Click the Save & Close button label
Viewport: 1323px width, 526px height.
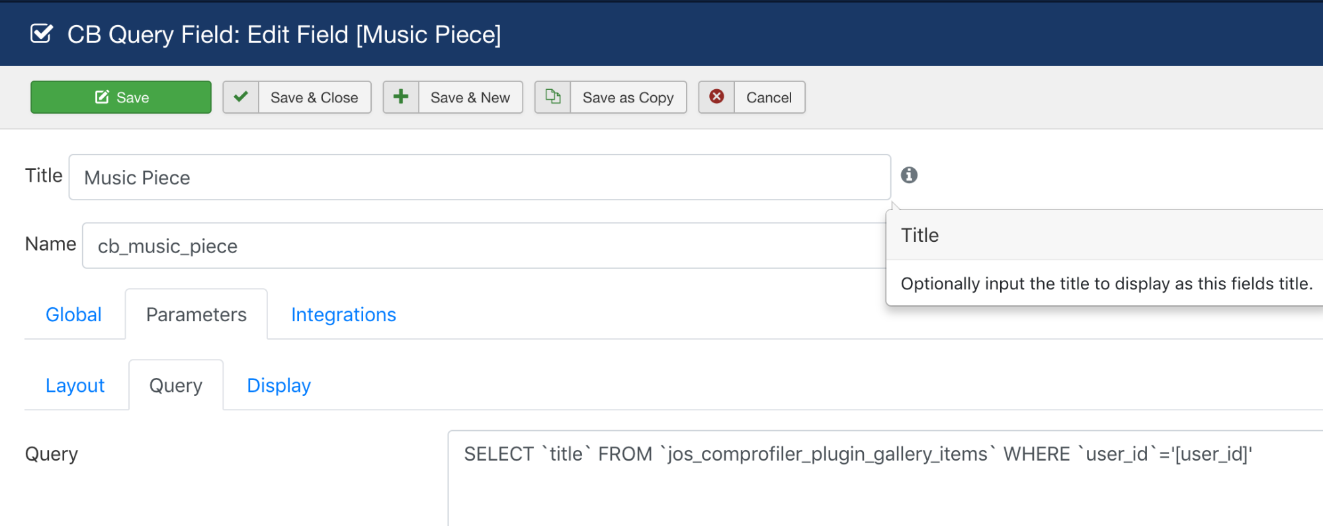pos(314,97)
